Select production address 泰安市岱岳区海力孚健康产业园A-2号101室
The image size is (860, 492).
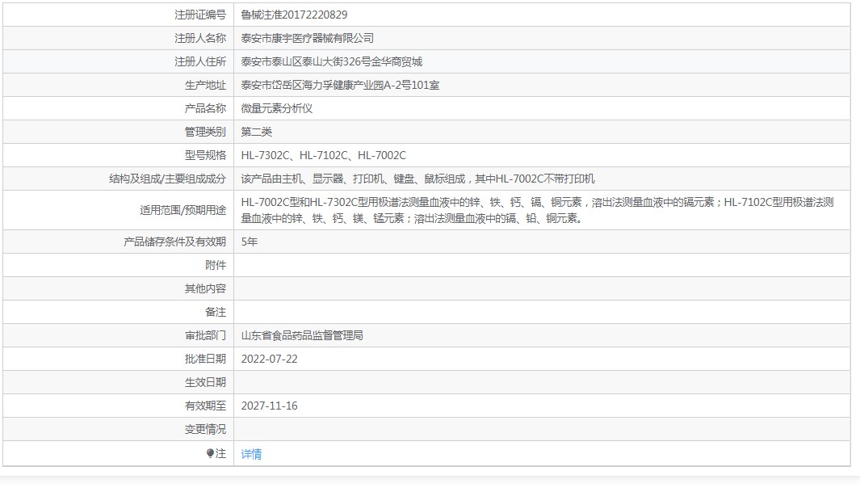click(x=340, y=85)
